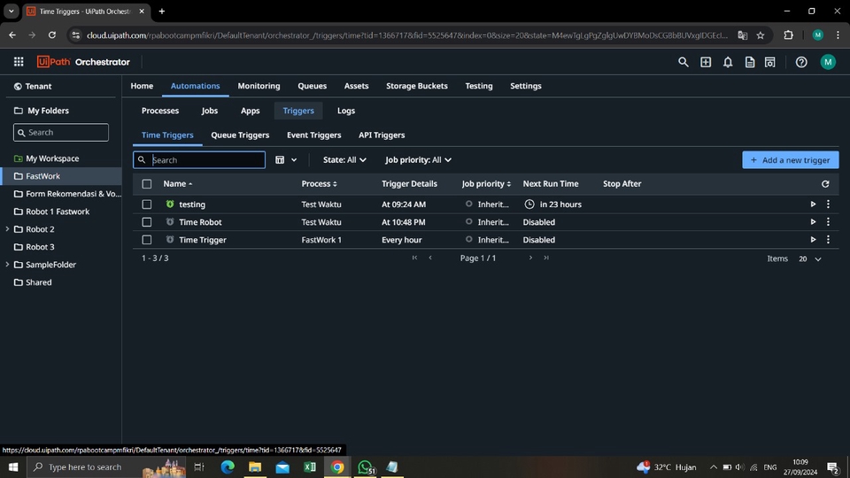The image size is (850, 478).
Task: Sort table by Job priority column
Action: [486, 184]
